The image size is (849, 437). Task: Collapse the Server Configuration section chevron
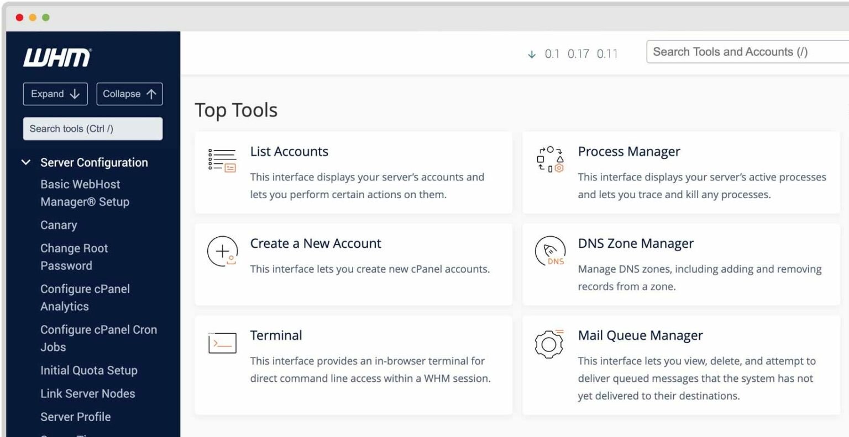(x=25, y=162)
